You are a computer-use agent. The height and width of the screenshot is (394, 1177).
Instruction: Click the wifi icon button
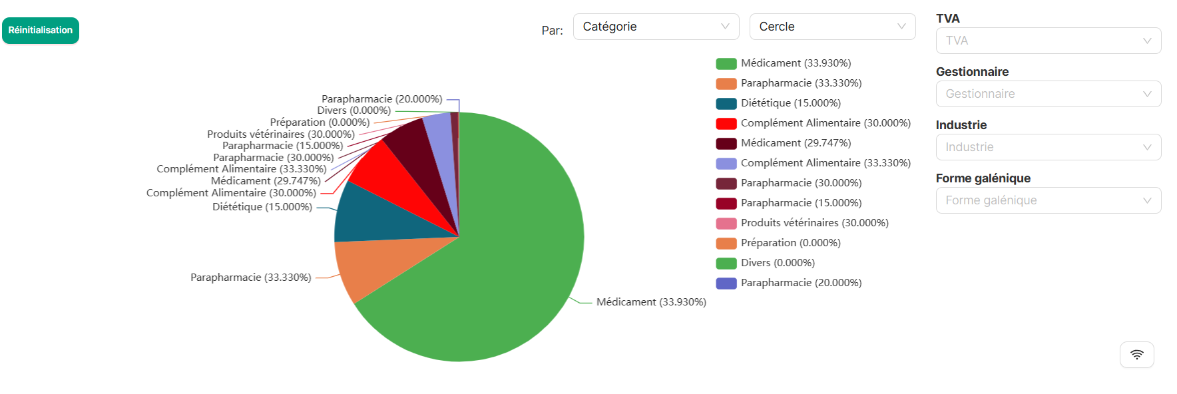pos(1136,355)
